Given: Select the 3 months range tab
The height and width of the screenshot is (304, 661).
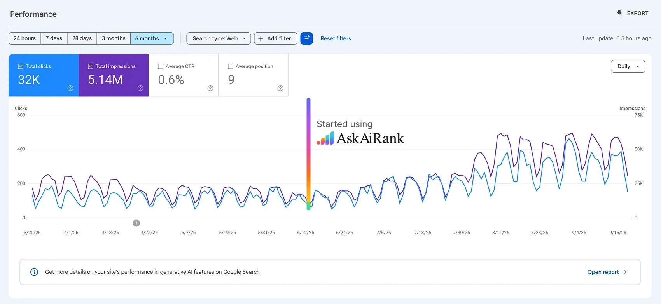Looking at the screenshot, I should pyautogui.click(x=114, y=38).
